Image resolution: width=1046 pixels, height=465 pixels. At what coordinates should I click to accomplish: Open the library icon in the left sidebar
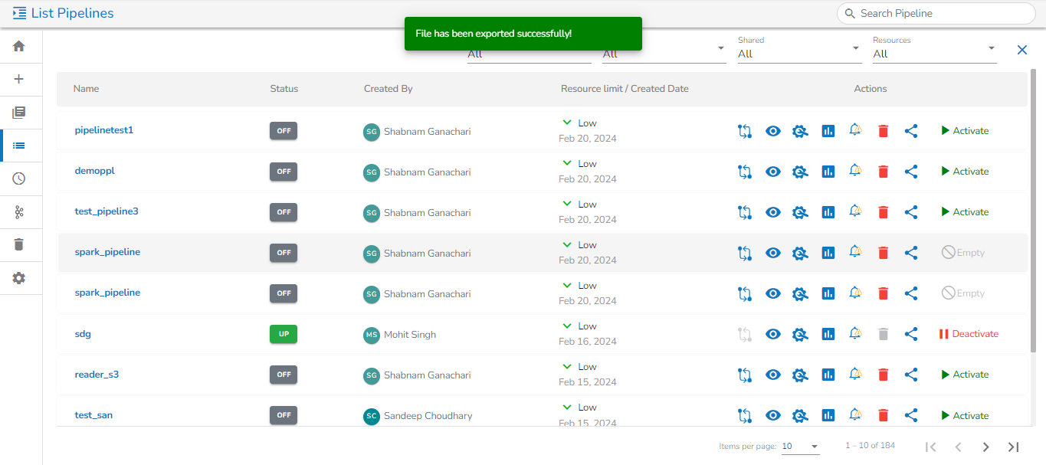click(19, 113)
